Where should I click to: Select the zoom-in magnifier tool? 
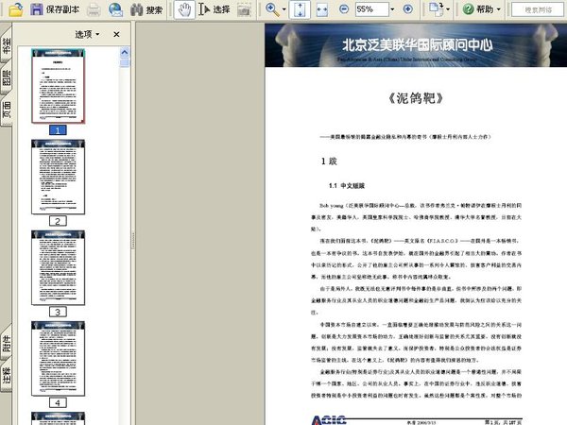[272, 9]
